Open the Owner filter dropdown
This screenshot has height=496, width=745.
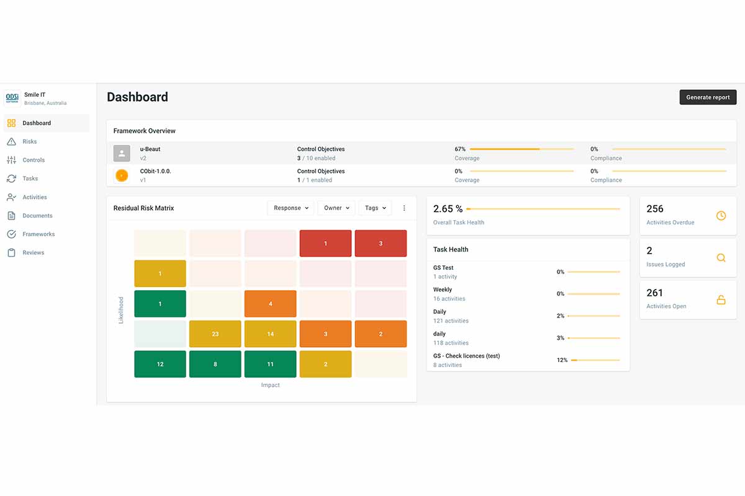pos(336,208)
